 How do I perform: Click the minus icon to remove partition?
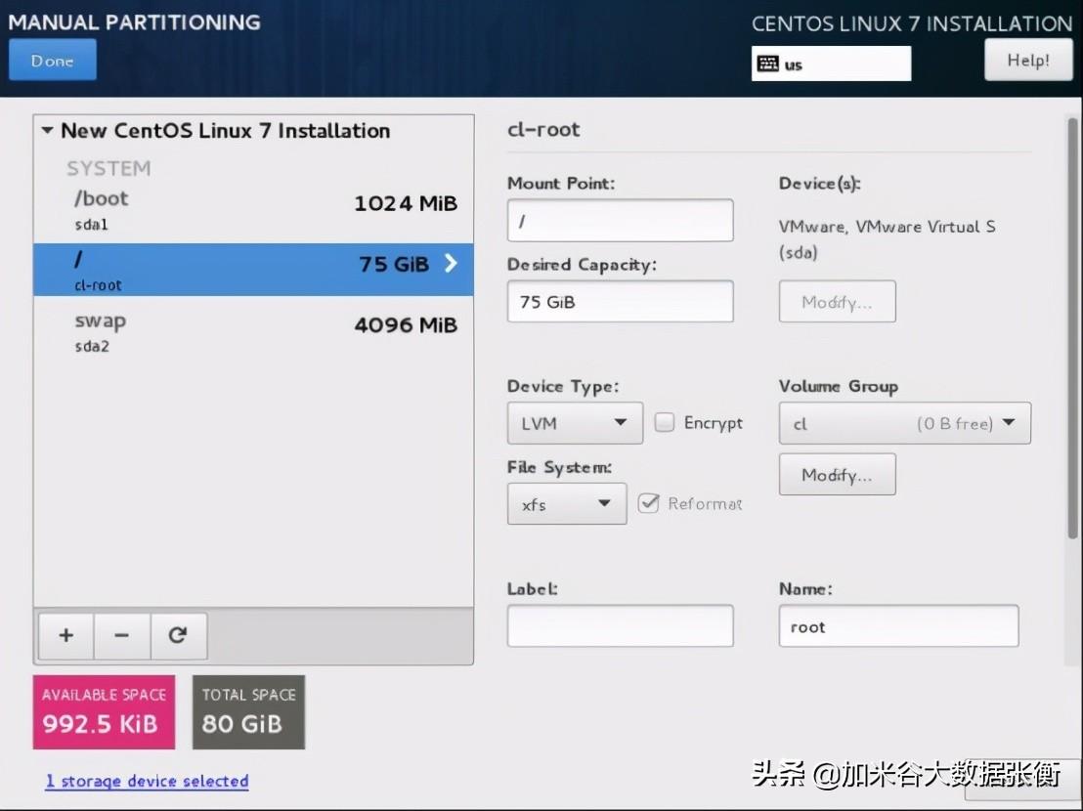(121, 635)
